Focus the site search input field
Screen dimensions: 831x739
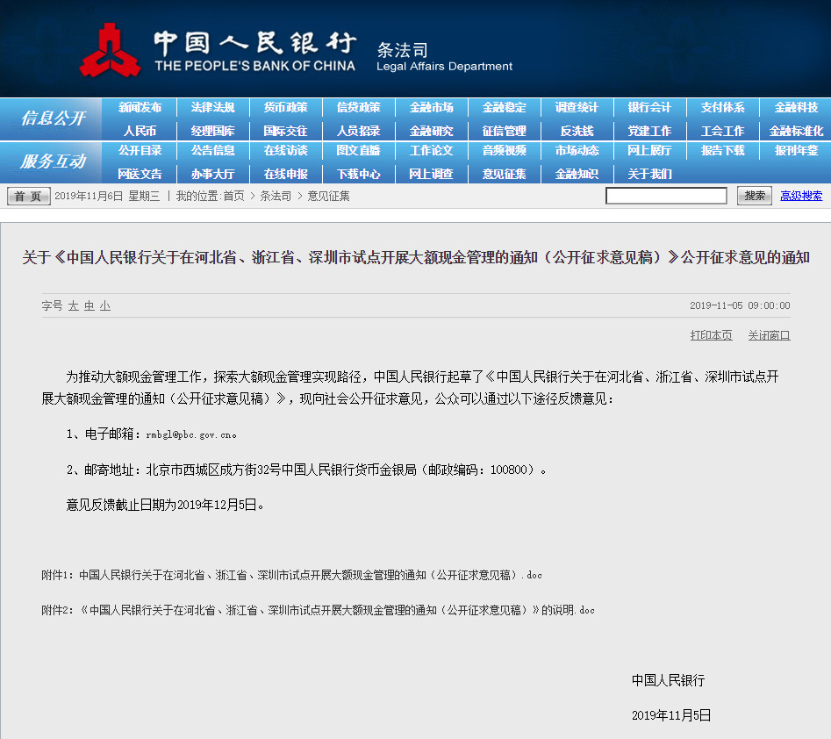(666, 196)
